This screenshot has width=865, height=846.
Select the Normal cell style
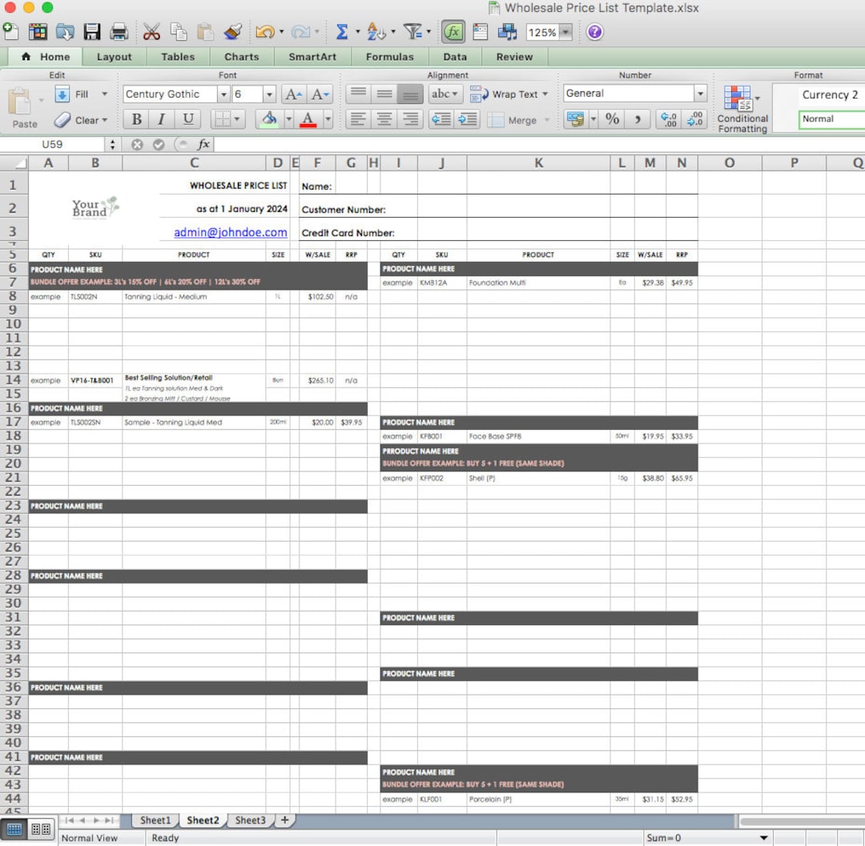(x=831, y=119)
